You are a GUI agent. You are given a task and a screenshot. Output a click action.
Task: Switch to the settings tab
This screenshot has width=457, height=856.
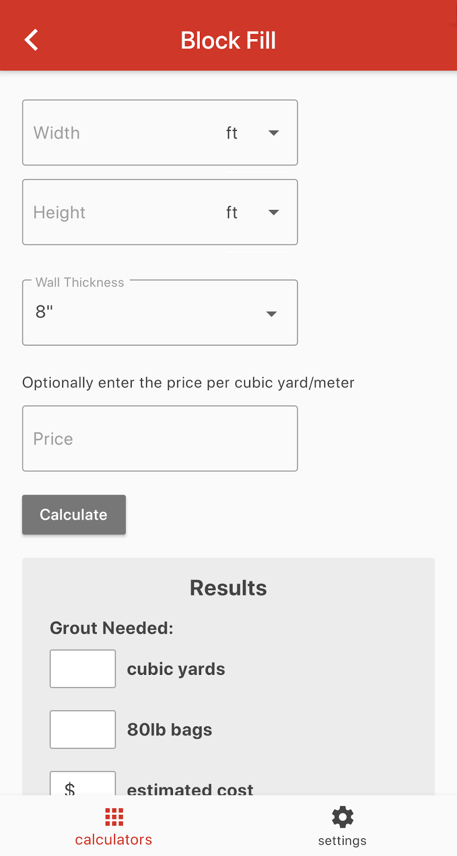coord(342,827)
